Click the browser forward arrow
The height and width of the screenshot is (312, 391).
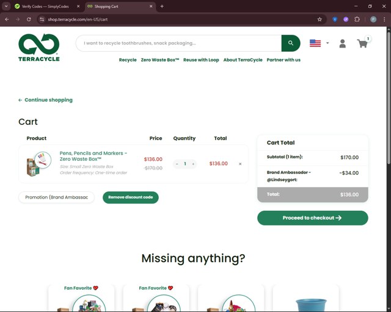pos(18,19)
